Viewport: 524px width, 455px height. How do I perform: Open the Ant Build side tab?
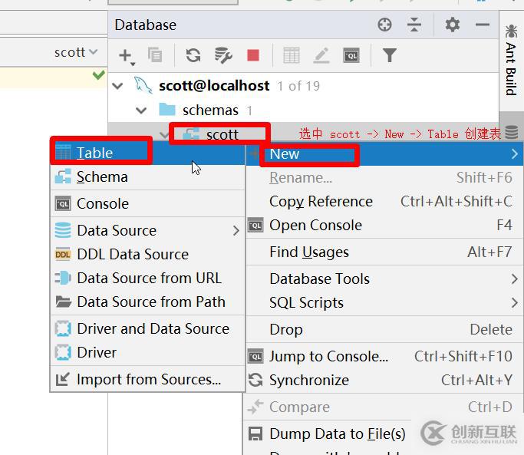click(511, 60)
